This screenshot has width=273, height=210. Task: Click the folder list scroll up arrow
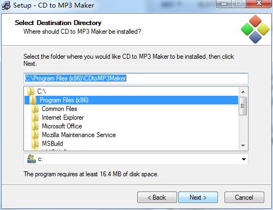(x=243, y=92)
